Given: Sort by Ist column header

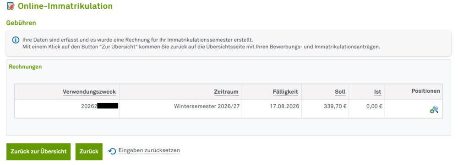Looking at the screenshot, I should (378, 92).
